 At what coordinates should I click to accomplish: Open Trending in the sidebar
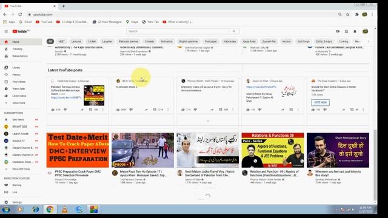click(x=21, y=49)
